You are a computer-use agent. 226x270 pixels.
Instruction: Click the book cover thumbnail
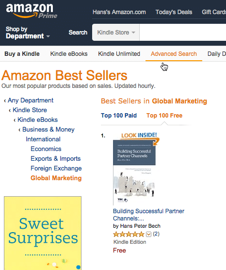pos(134,172)
